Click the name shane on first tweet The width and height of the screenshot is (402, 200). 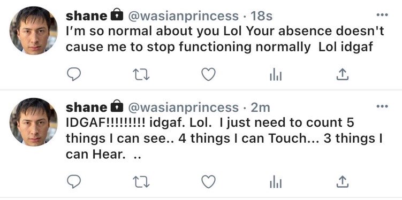tap(86, 17)
